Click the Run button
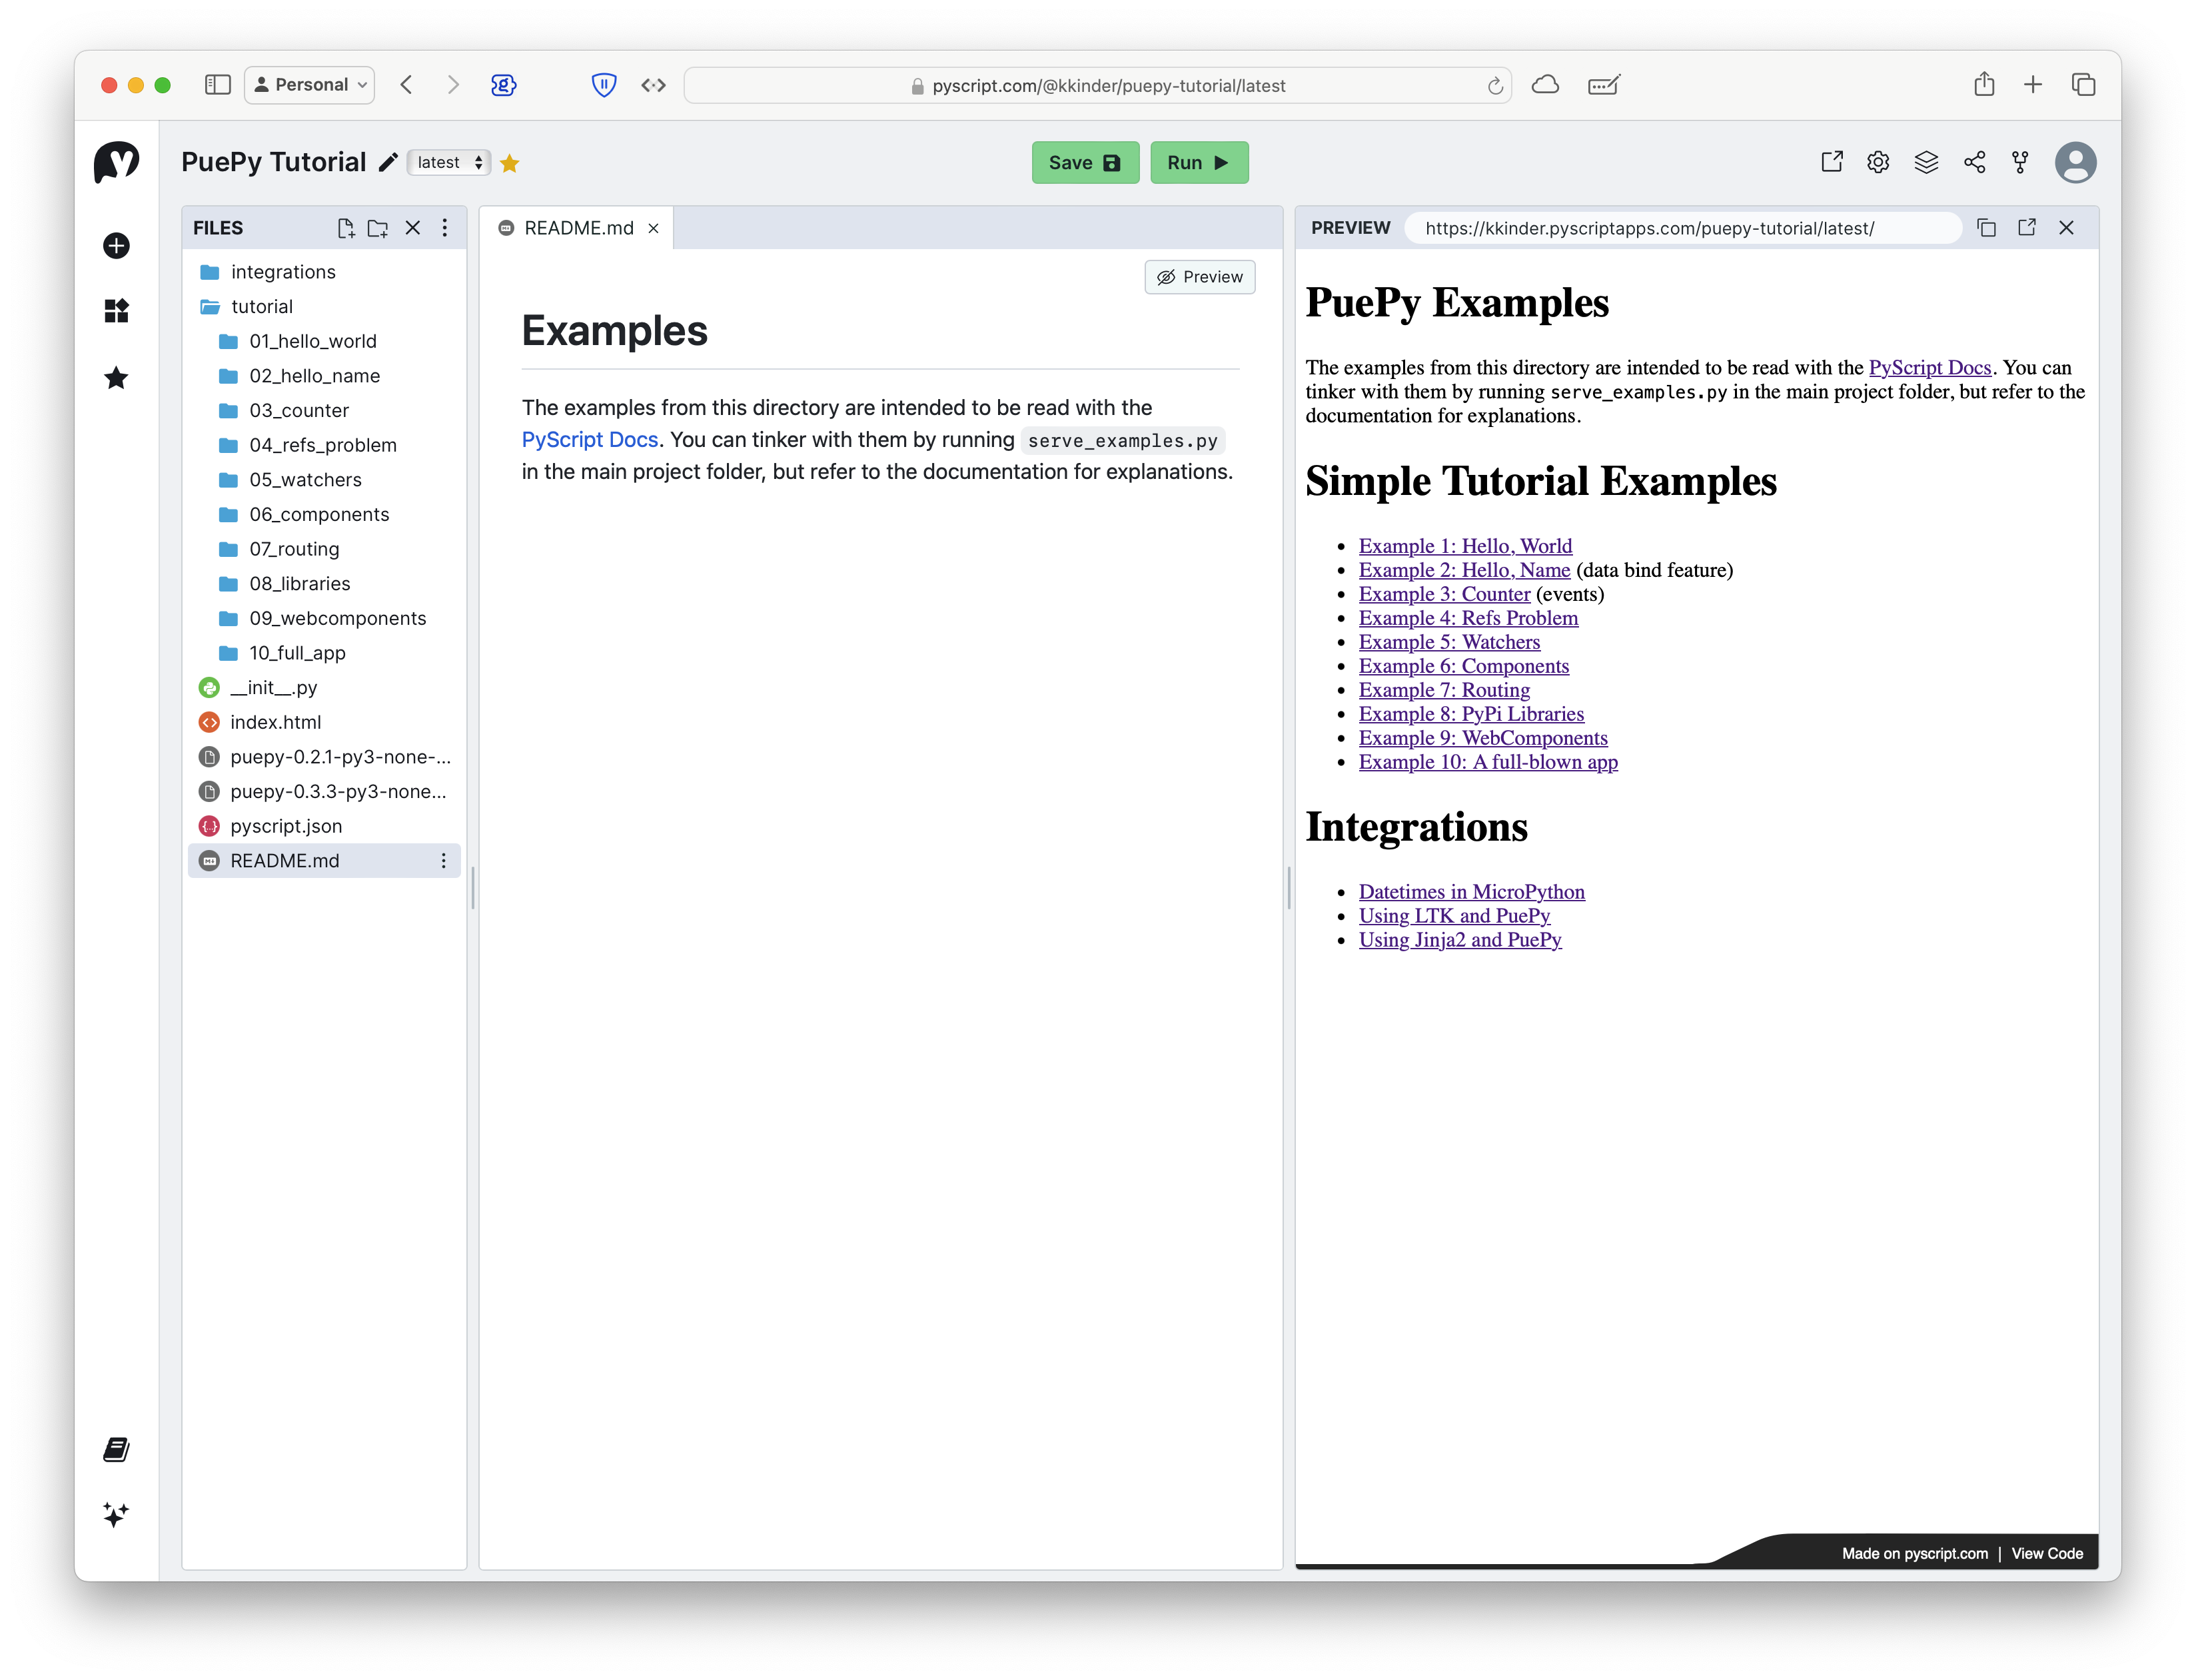This screenshot has height=1680, width=2196. [1199, 162]
